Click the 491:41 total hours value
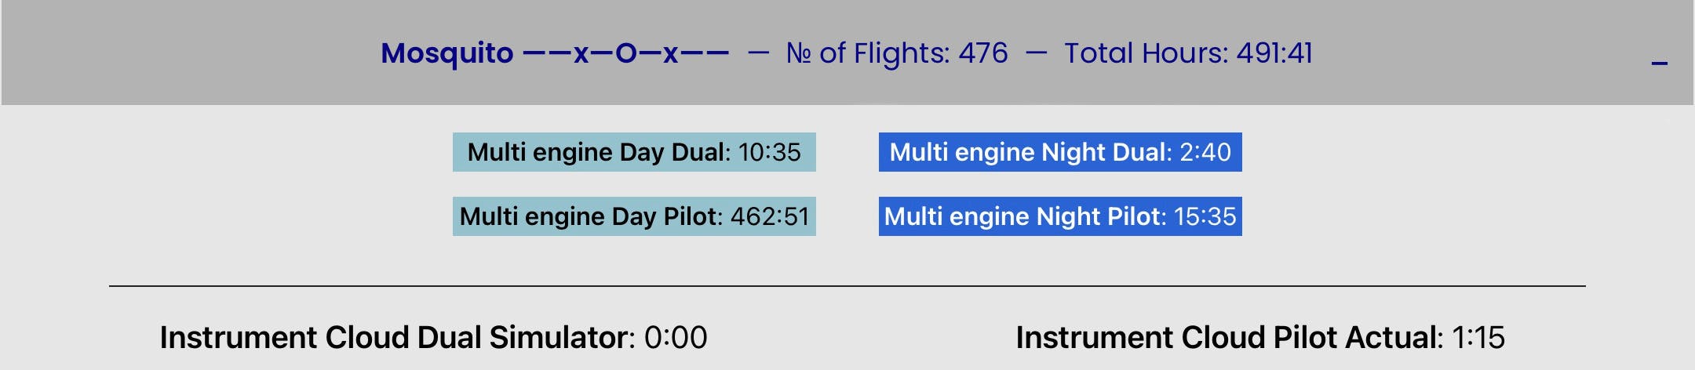1695x370 pixels. (x=1274, y=53)
